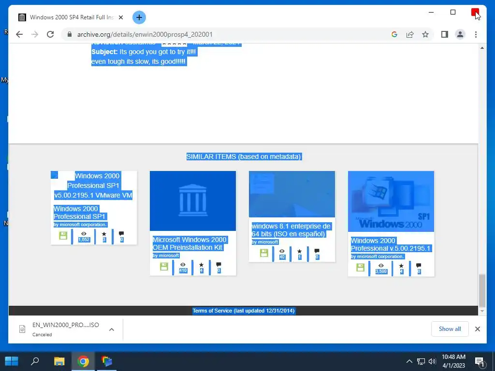Expand options for EN_WIN2000_PRO ISO download
495x371 pixels.
pos(112,329)
